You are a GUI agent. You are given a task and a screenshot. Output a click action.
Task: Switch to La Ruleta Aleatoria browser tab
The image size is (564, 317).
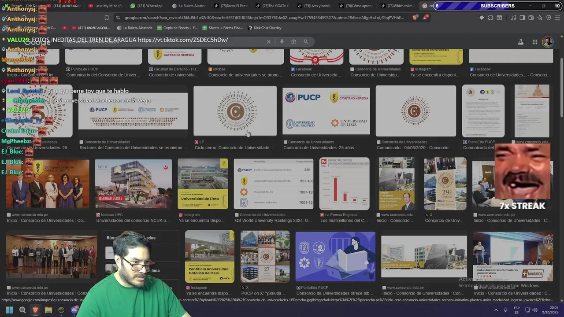click(x=189, y=6)
